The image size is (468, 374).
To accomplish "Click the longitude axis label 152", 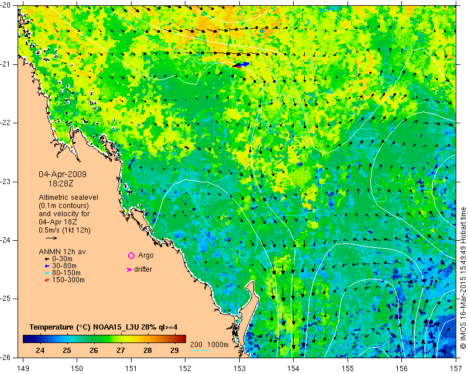I will (x=185, y=369).
